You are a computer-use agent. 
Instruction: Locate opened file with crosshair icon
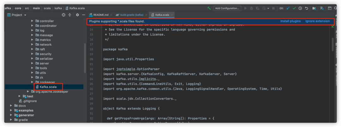(x=63, y=15)
